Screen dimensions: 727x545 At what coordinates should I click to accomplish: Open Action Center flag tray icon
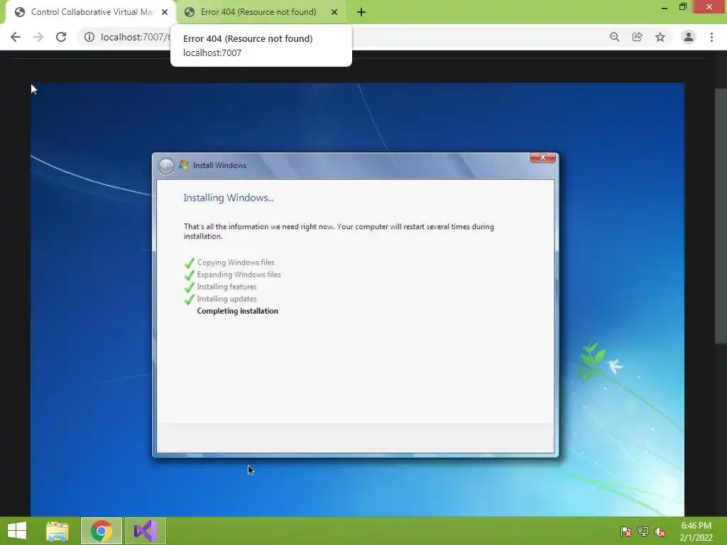click(626, 532)
